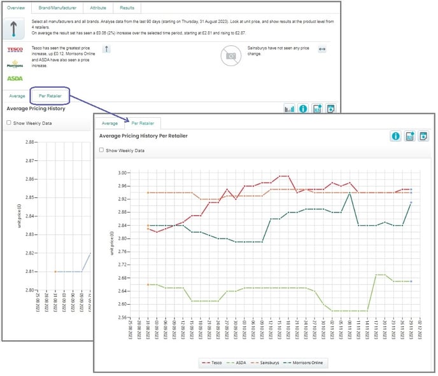Viewport: 438px width, 376px height.
Task: Click the data export icon in Per Retailer panel
Action: [409, 136]
